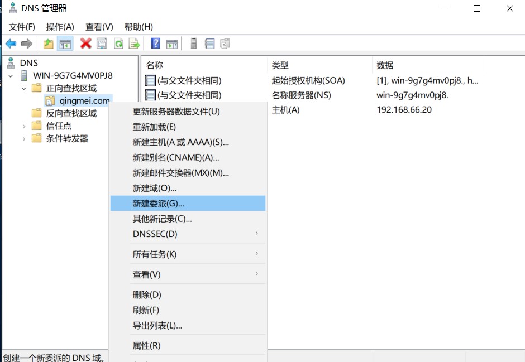Toggle the console tree pane icon
Viewport: 525px width, 362px height.
point(65,44)
